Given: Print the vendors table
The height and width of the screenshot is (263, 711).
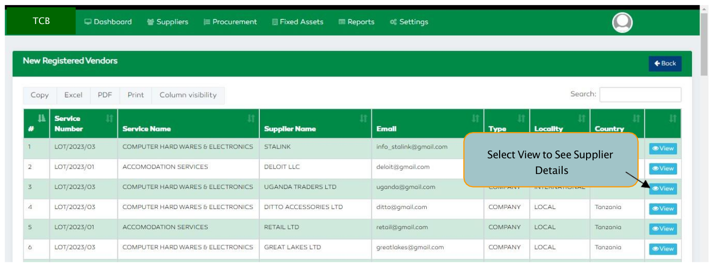Looking at the screenshot, I should tap(135, 95).
